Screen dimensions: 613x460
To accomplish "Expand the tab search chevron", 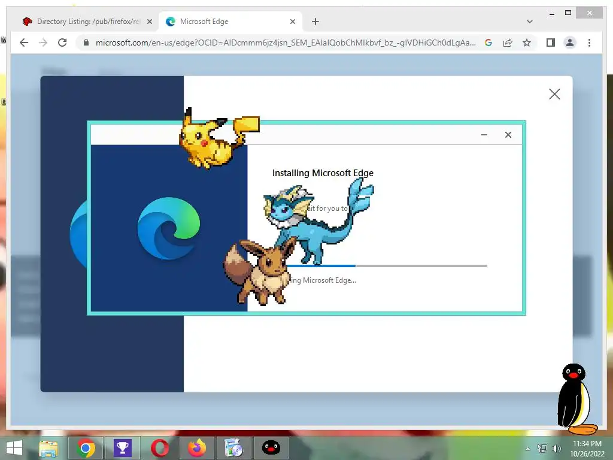I will pos(530,22).
